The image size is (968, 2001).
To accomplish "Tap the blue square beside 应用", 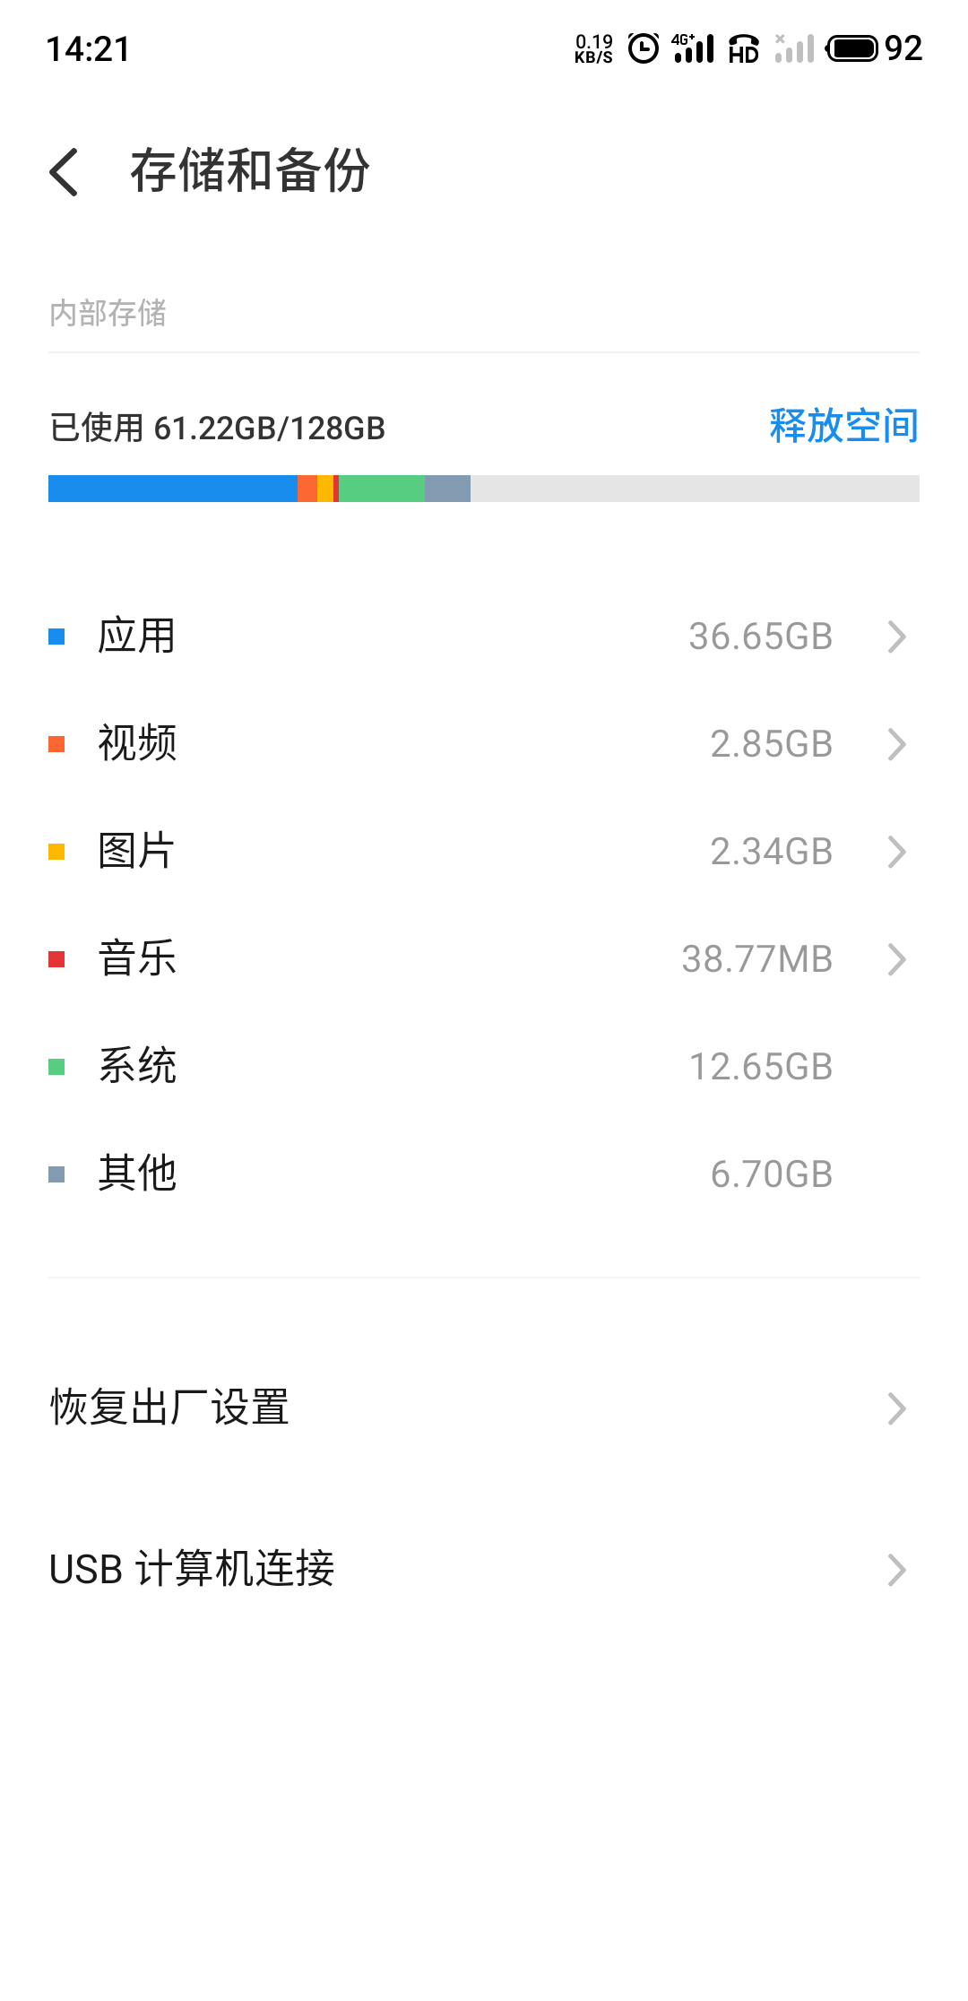I will tap(56, 637).
